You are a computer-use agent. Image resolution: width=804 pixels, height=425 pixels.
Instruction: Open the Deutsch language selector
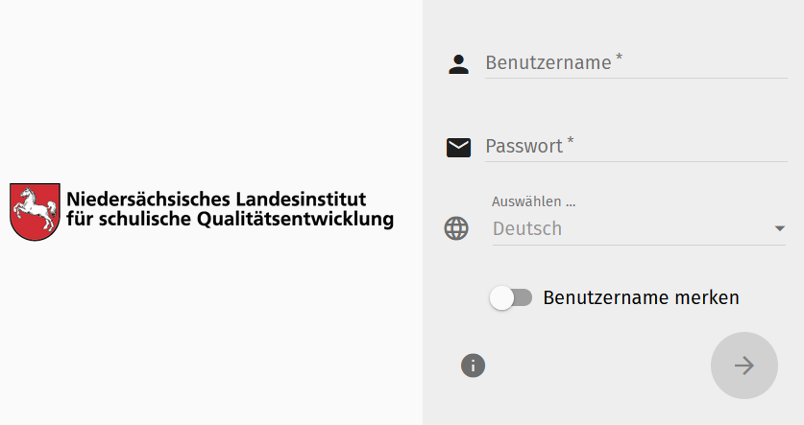point(639,228)
